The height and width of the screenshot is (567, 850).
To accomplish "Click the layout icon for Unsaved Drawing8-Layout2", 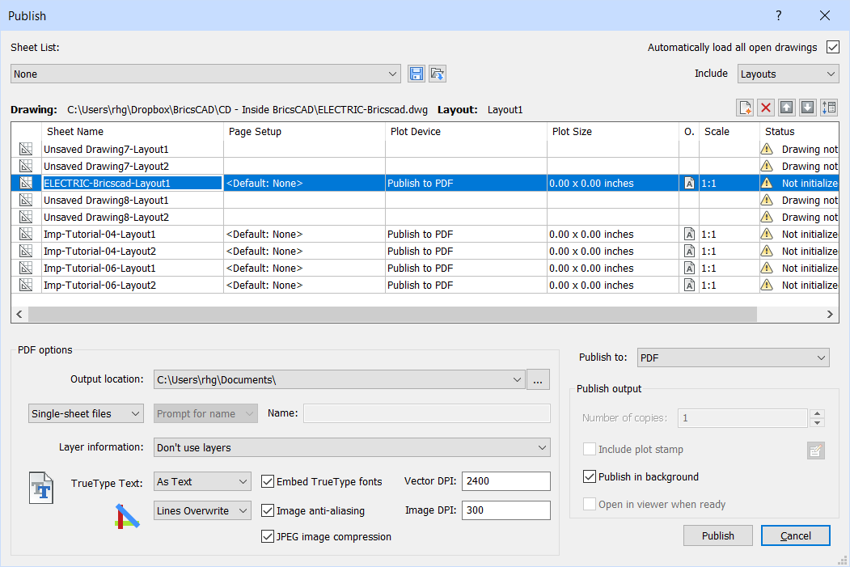I will [x=26, y=217].
